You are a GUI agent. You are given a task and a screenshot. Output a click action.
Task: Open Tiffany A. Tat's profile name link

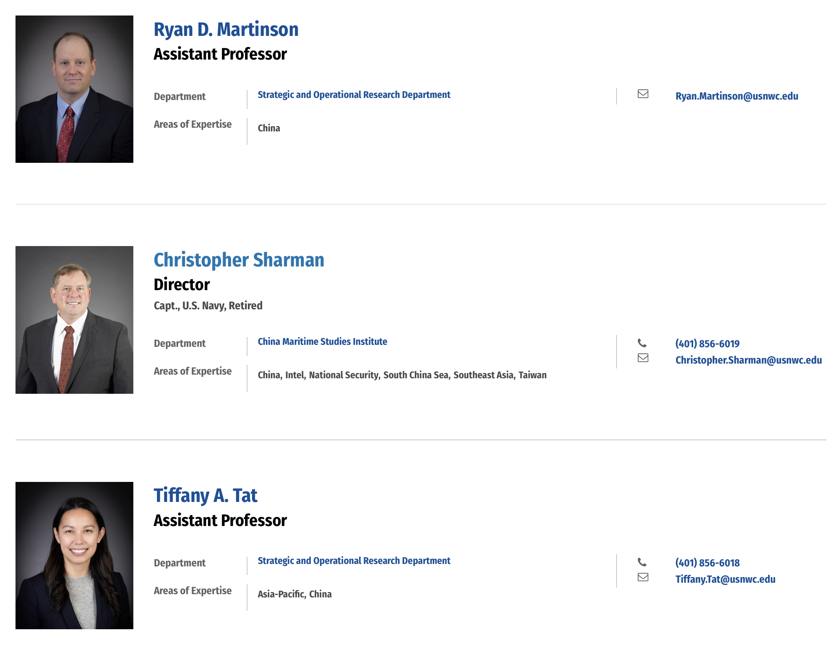[206, 496]
